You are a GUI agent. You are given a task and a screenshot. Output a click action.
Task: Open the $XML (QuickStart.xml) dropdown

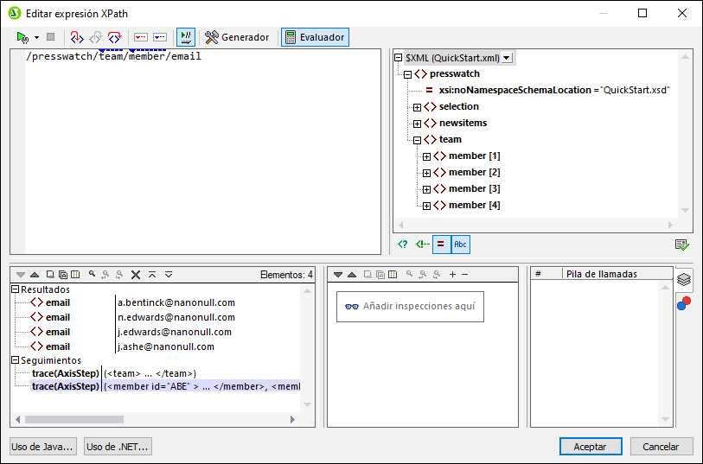point(507,58)
